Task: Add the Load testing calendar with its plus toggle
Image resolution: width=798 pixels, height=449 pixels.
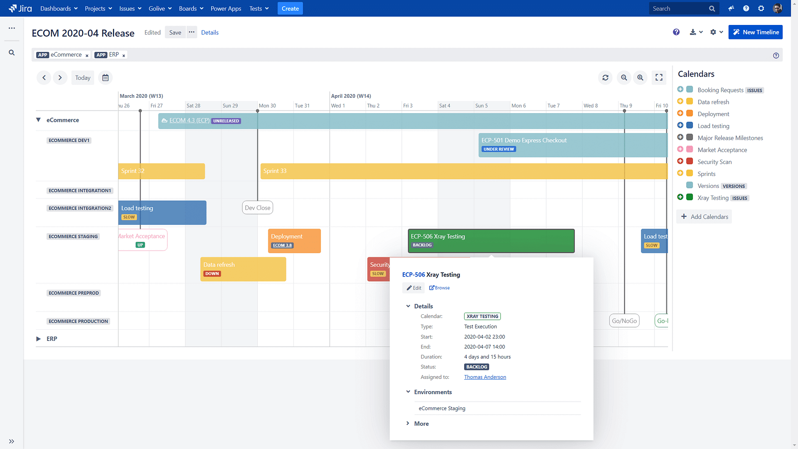Action: coord(680,125)
